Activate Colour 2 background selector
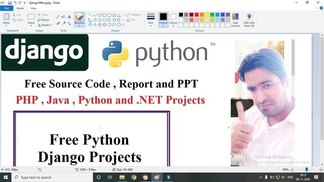Viewport: 324px width, 182px height. (x=173, y=20)
